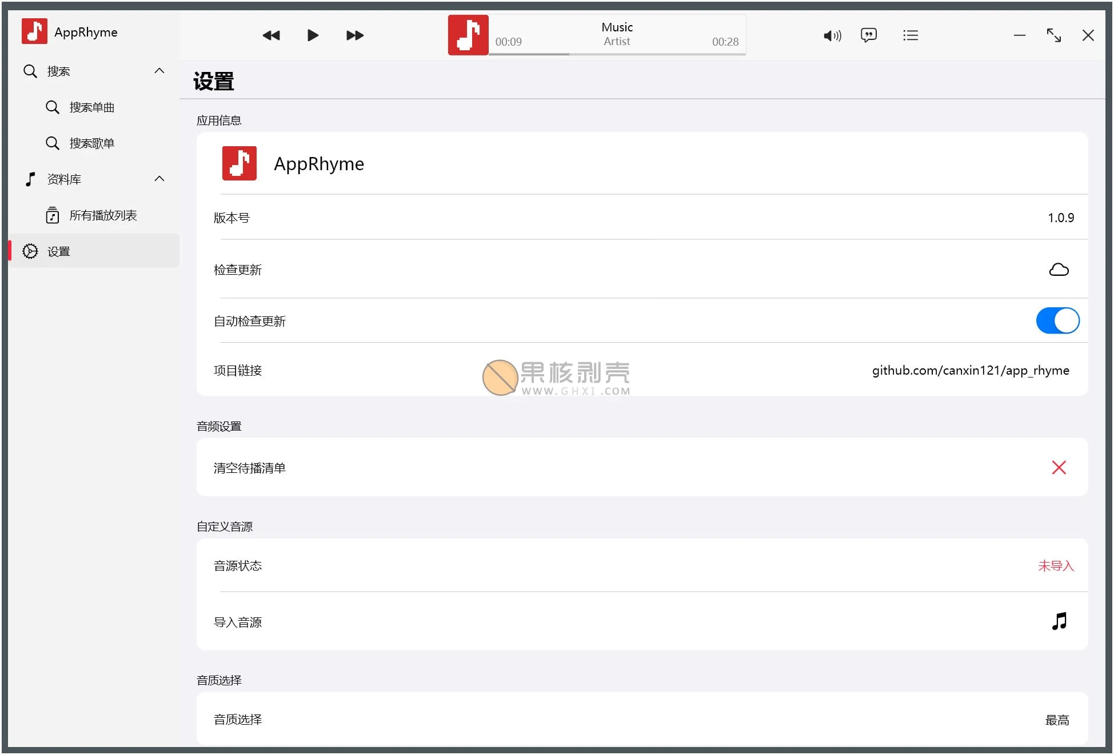Open the play queue list icon
Viewport: 1114px width, 755px height.
(x=910, y=35)
